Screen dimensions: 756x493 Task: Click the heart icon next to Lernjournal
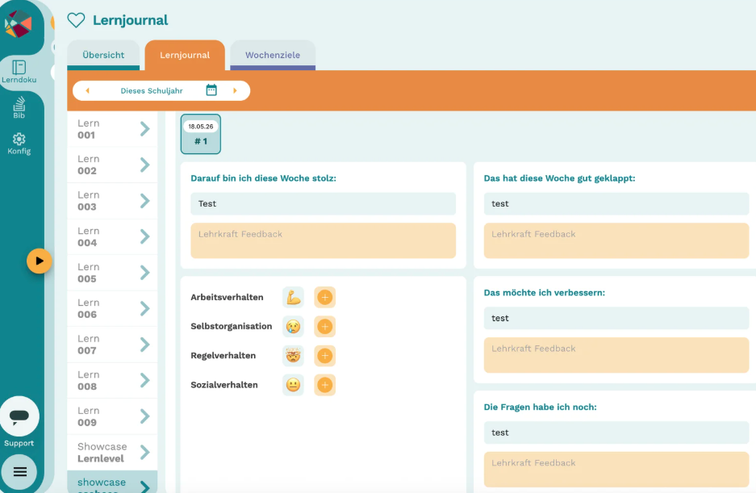click(x=76, y=20)
